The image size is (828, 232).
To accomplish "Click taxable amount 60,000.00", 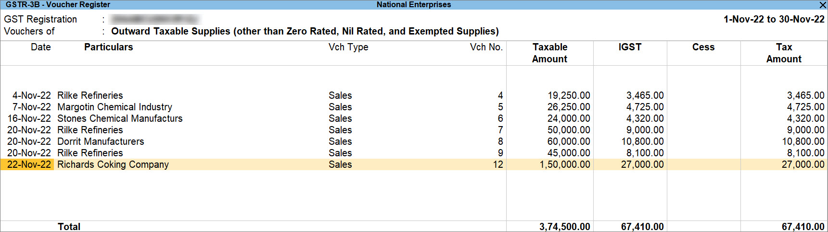I will point(569,141).
